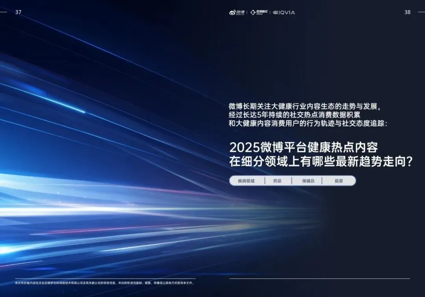Click text '经过长达5年持续的社交热点消费数据积累'
Viewport: 425px width, 297px height.
pos(294,115)
